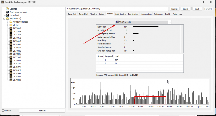216x116 pixels.
Task: Select the group 2 row with 21 uses
Action: (140, 63)
